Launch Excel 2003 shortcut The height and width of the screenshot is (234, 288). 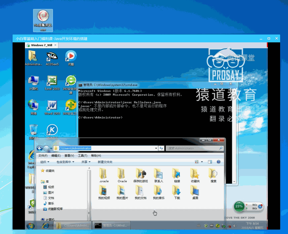coord(52,83)
